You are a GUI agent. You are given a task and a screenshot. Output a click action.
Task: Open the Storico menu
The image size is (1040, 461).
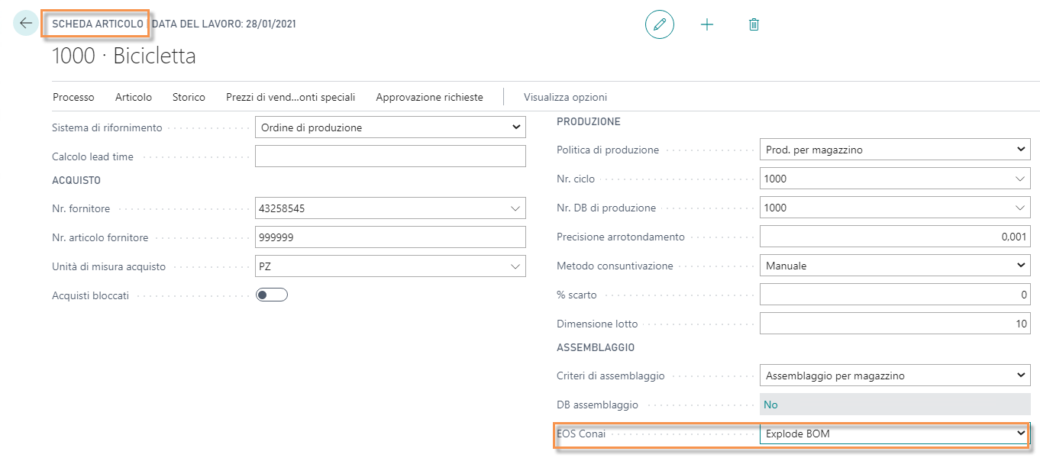[x=189, y=97]
